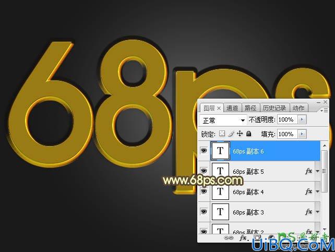Viewport: 335px width, 252px height.
Task: Expand effects list of 68ps 副本 5
Action: click(317, 171)
